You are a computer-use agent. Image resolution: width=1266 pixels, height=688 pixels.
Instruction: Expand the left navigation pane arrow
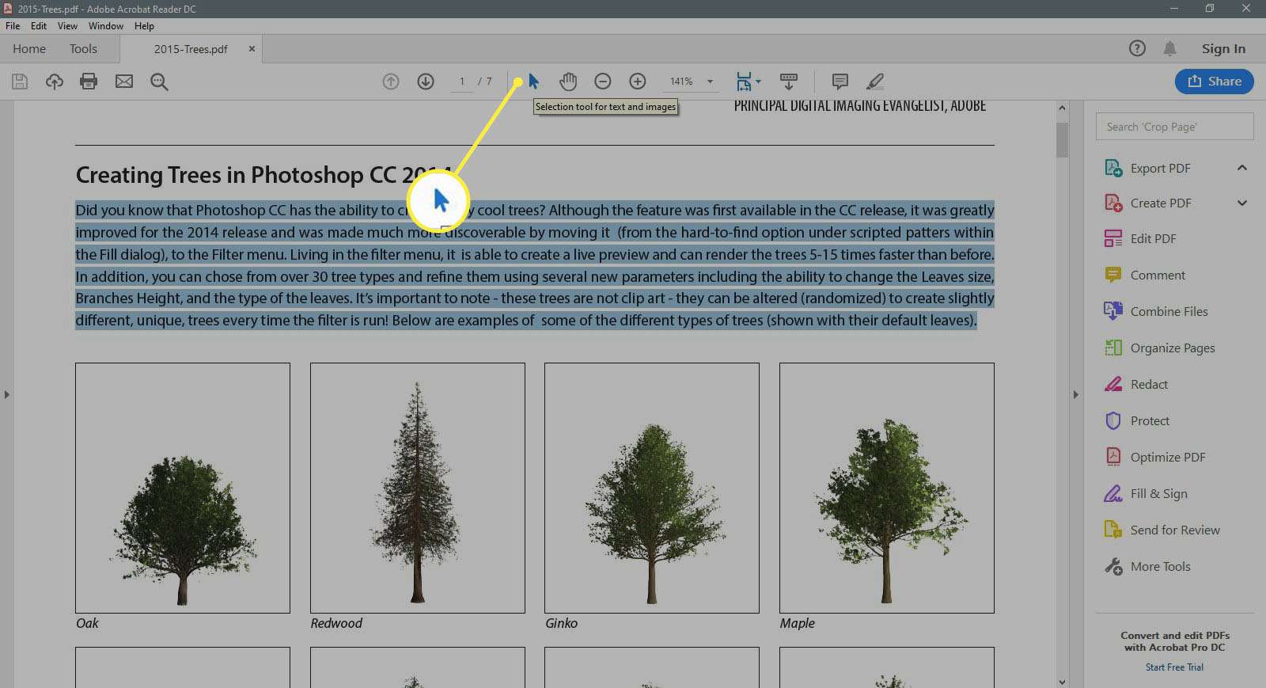click(x=6, y=393)
